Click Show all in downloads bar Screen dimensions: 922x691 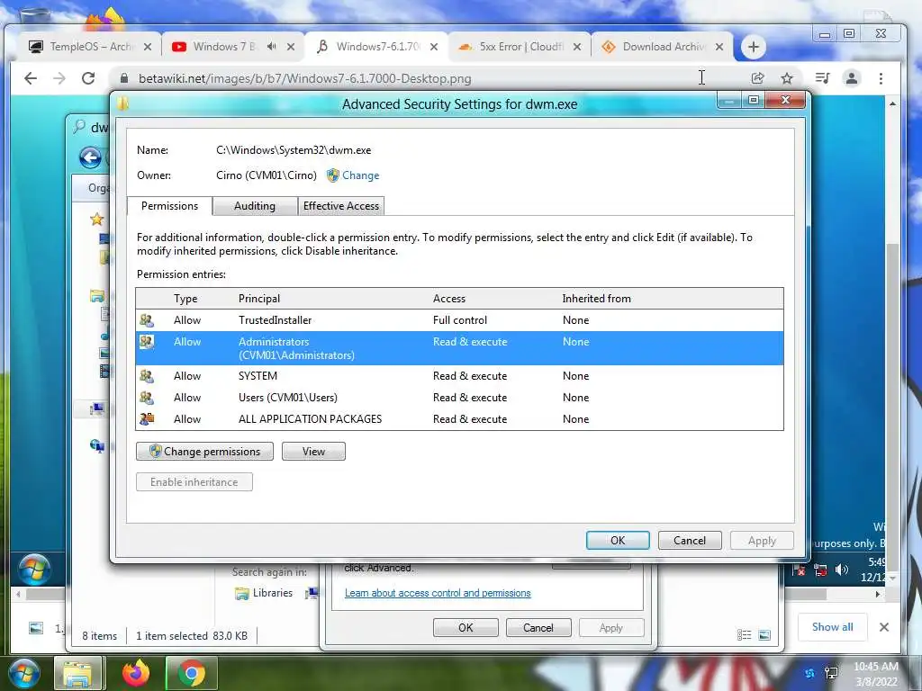(832, 627)
